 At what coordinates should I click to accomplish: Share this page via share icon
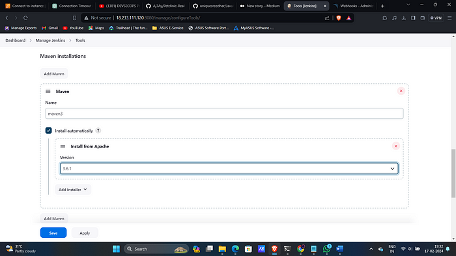(327, 18)
